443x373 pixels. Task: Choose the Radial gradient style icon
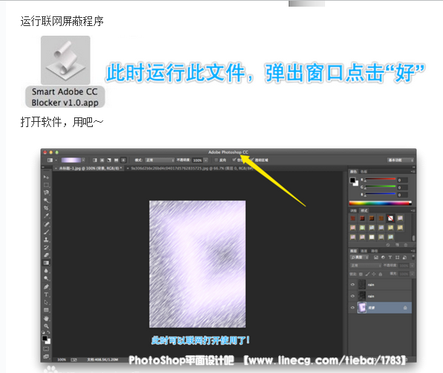pyautogui.click(x=102, y=160)
